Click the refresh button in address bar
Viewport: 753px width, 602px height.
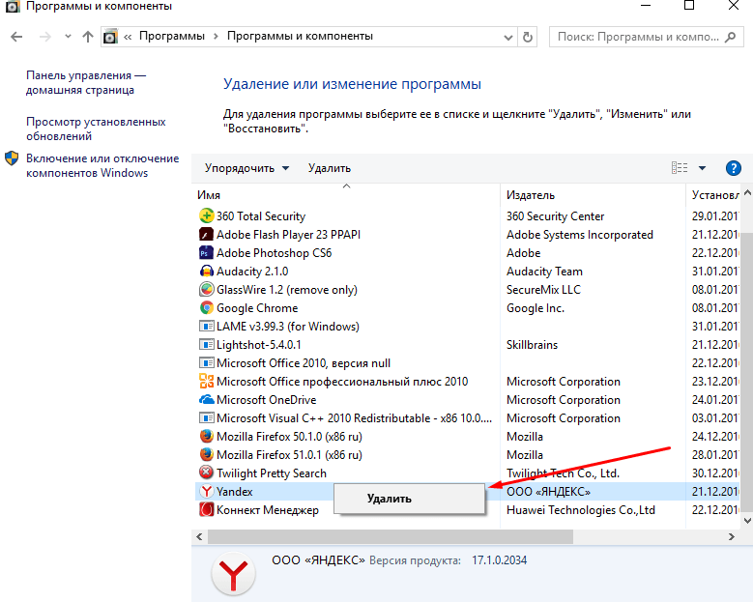527,37
